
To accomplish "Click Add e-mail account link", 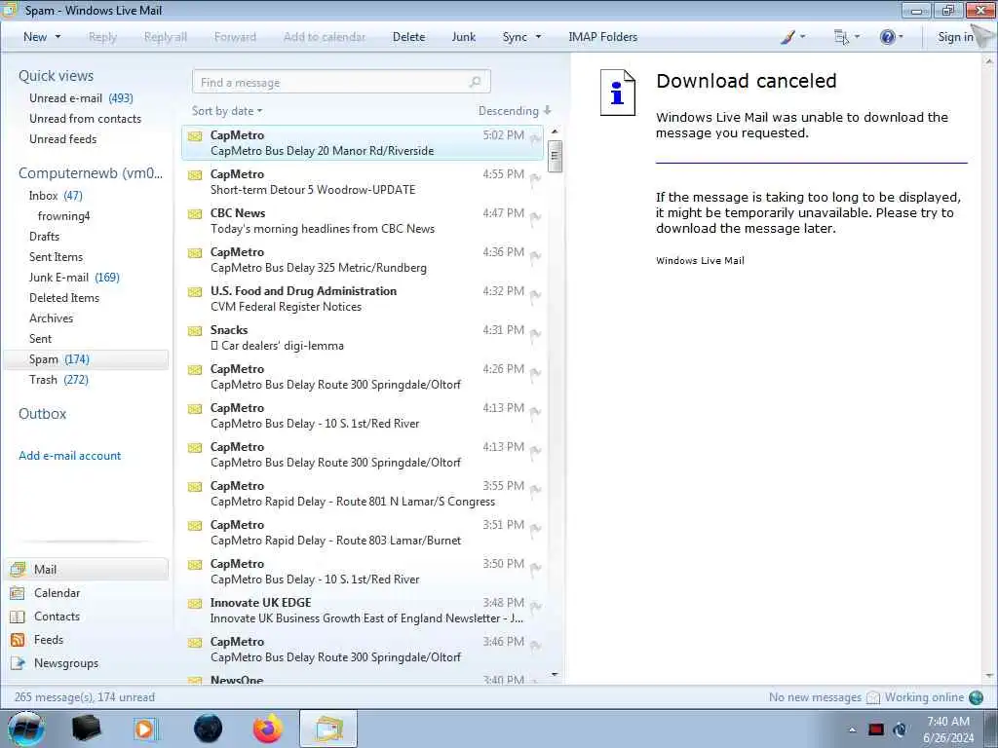I will pyautogui.click(x=69, y=456).
